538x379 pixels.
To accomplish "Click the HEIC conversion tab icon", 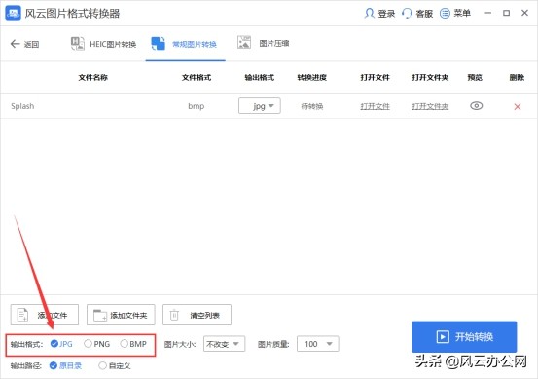I will (78, 44).
